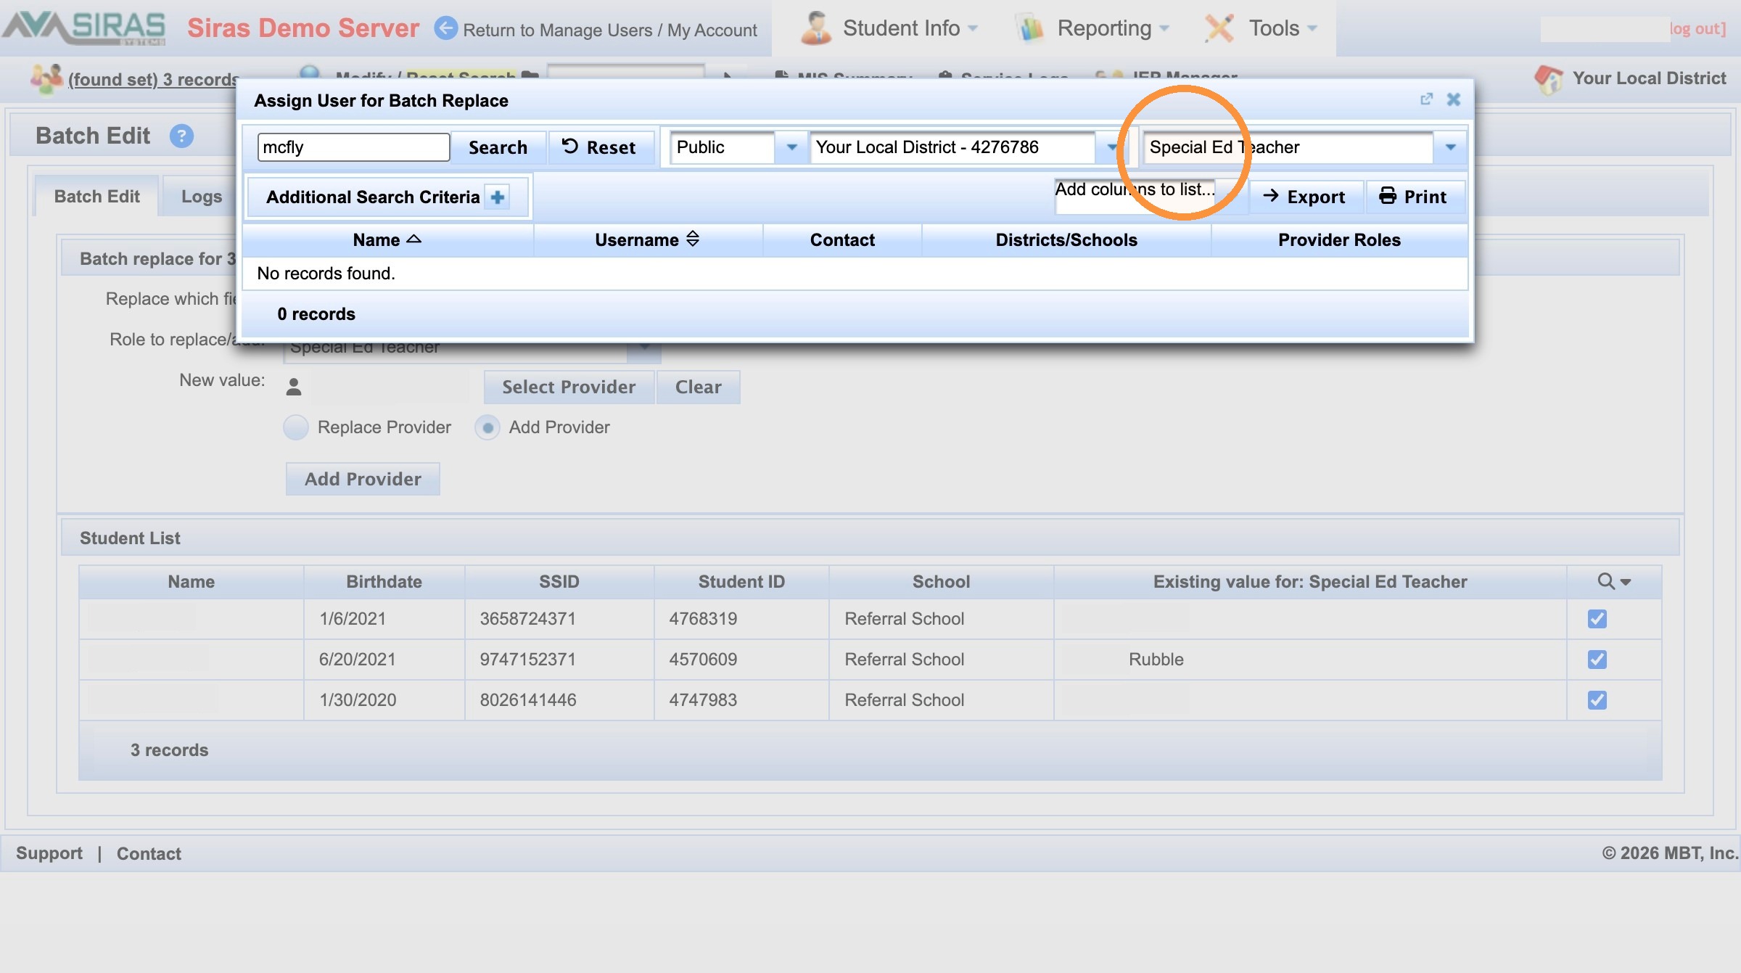
Task: Select the Add Provider radio button
Action: [487, 427]
